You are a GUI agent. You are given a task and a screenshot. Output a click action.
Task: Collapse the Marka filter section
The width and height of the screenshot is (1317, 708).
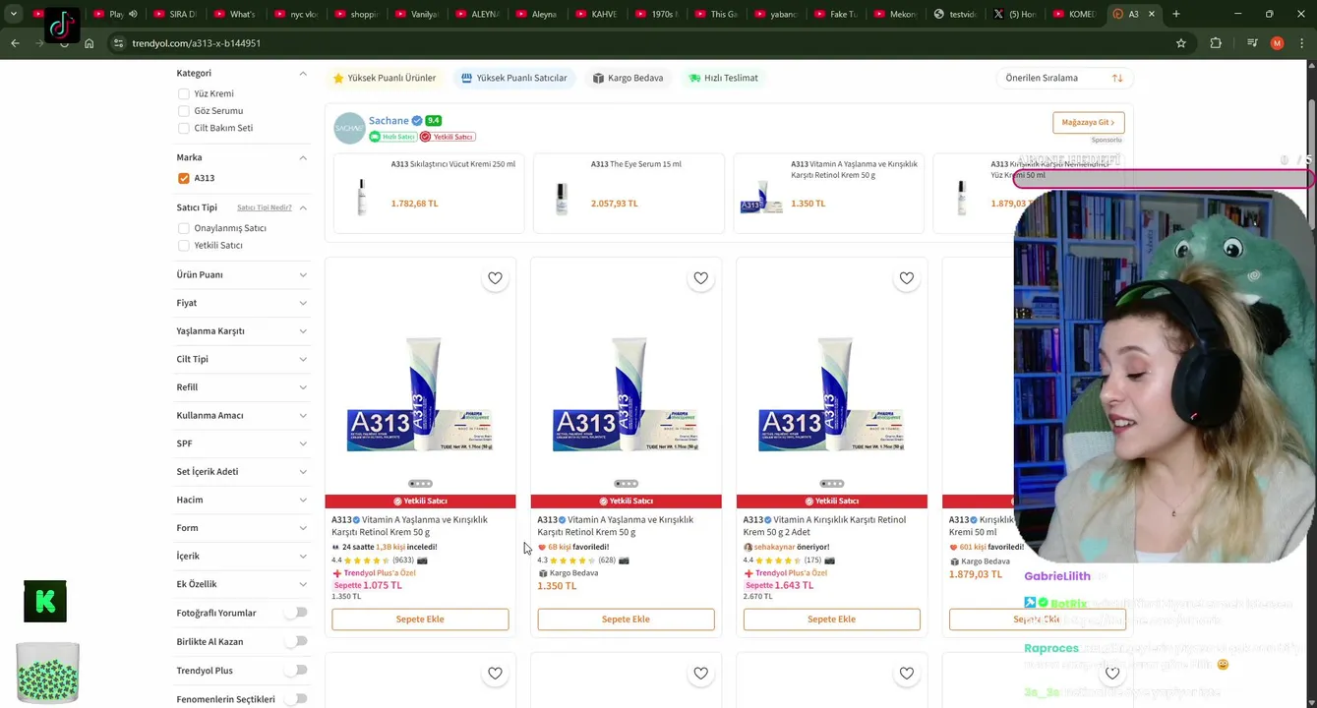[303, 157]
